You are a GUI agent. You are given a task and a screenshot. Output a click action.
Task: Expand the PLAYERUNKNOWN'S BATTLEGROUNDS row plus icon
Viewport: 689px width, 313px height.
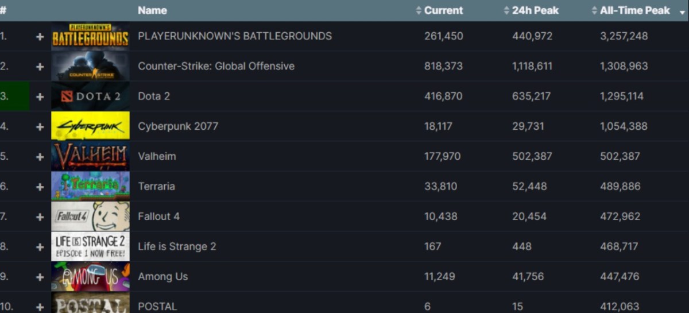point(40,36)
